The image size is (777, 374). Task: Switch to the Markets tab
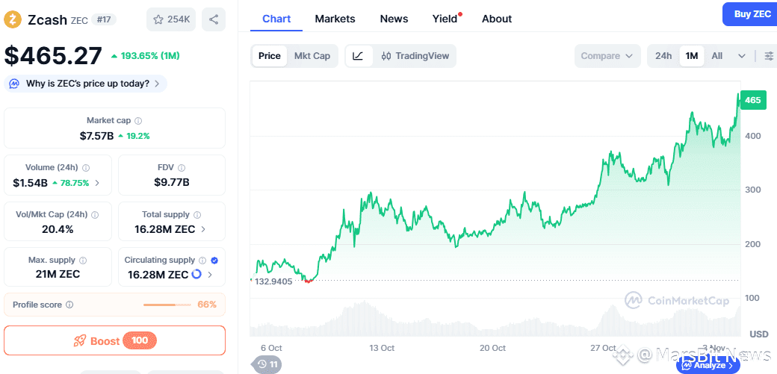335,19
